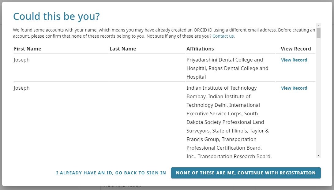
Task: Open View Record for Indian Institute of Technology entry
Action: (294, 88)
